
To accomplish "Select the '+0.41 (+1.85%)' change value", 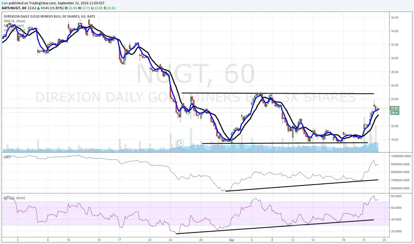I will pyautogui.click(x=52, y=8).
